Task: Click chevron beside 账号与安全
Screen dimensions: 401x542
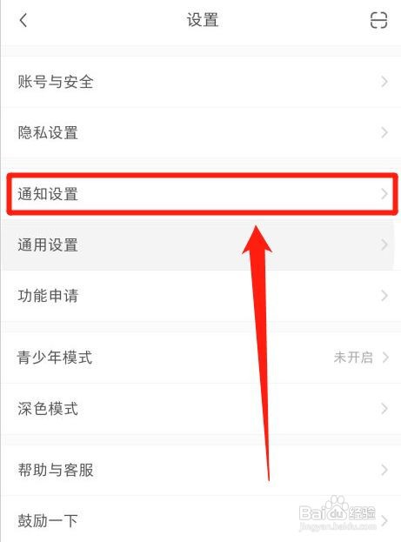Action: (384, 82)
